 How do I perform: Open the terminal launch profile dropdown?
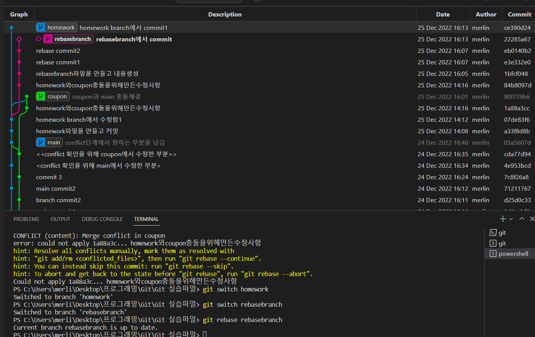coord(511,219)
